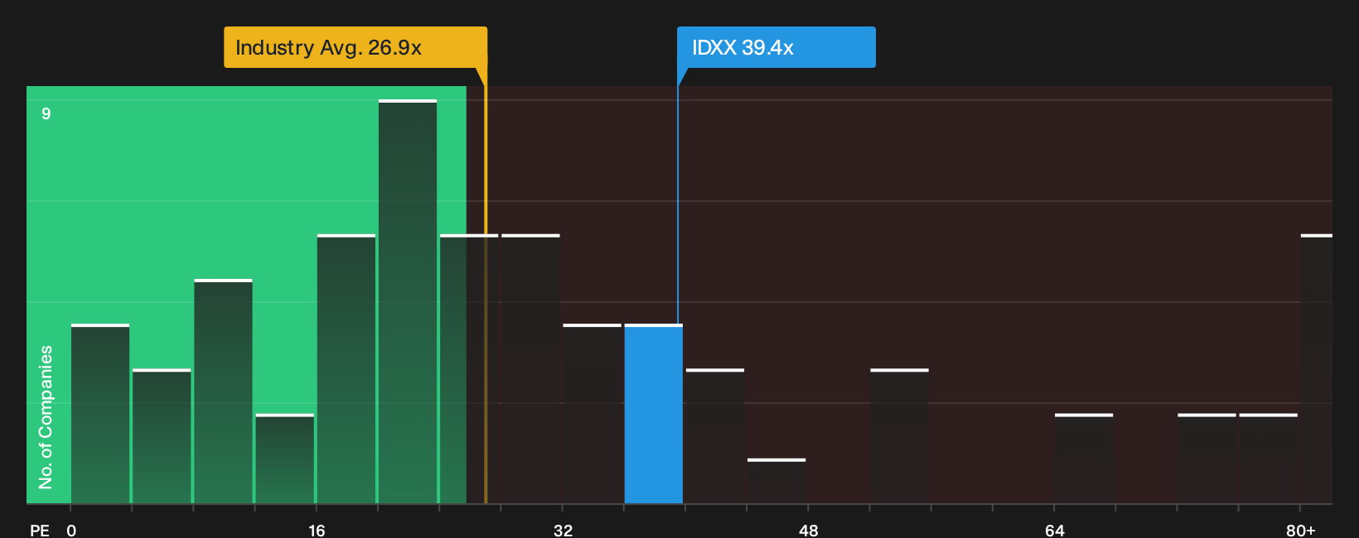Select the blue IDXX highlighted bar
Image resolution: width=1359 pixels, height=538 pixels.
pos(654,414)
